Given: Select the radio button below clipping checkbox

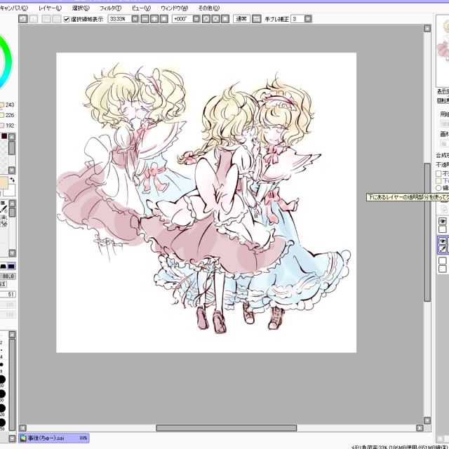Looking at the screenshot, I should pyautogui.click(x=438, y=188).
